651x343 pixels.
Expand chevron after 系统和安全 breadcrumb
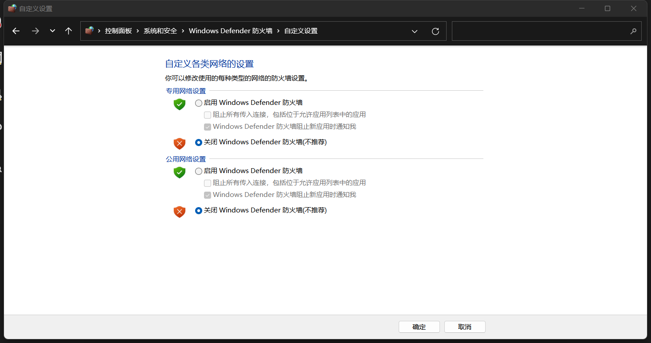pos(183,31)
